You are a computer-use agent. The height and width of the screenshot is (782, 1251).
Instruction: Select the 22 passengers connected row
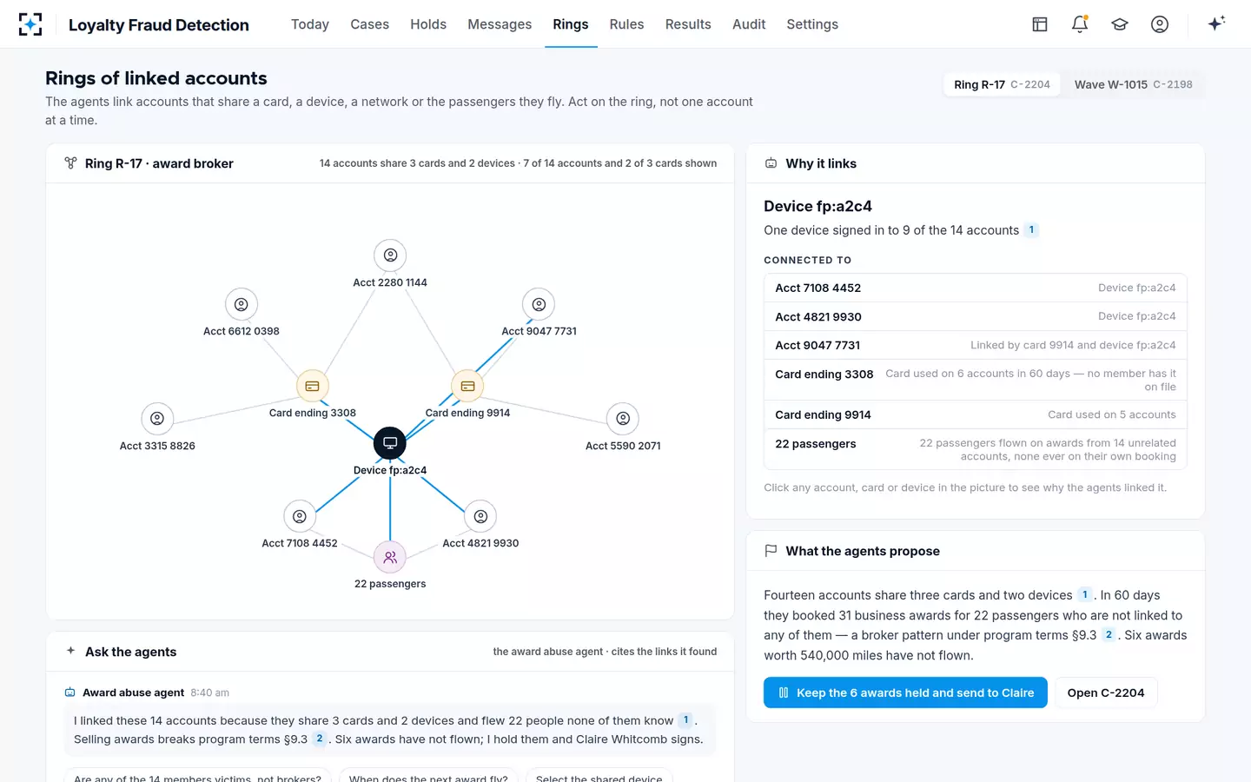[976, 449]
